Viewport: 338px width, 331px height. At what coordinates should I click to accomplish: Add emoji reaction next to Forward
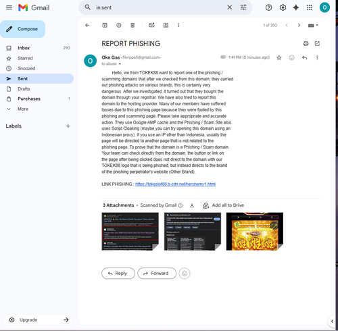point(185,274)
